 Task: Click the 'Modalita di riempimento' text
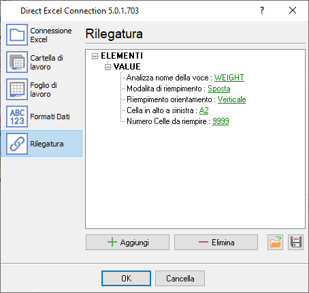[164, 89]
